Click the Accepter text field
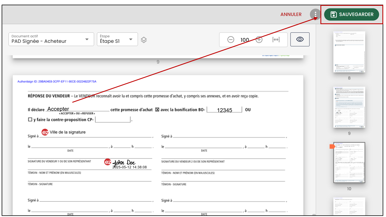Viewport: 386px width, 217px height. 78,109
